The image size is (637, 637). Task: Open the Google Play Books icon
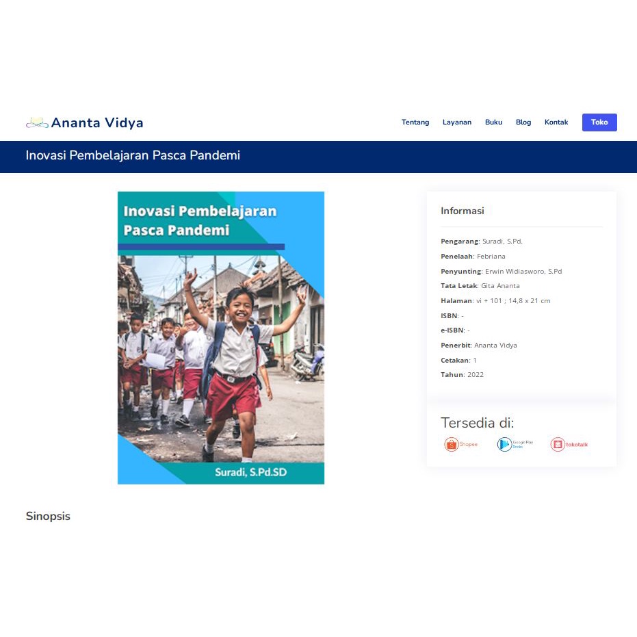515,445
